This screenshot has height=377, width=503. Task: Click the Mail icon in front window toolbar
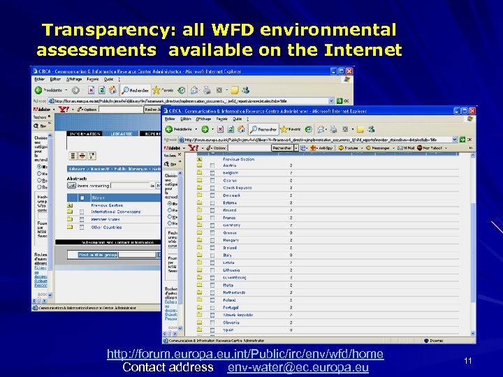coord(321,129)
